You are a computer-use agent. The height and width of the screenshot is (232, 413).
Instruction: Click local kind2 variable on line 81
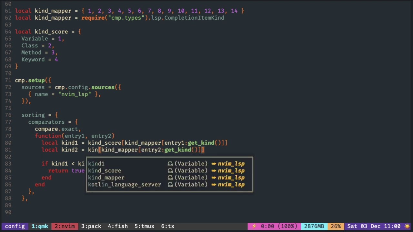(x=69, y=150)
